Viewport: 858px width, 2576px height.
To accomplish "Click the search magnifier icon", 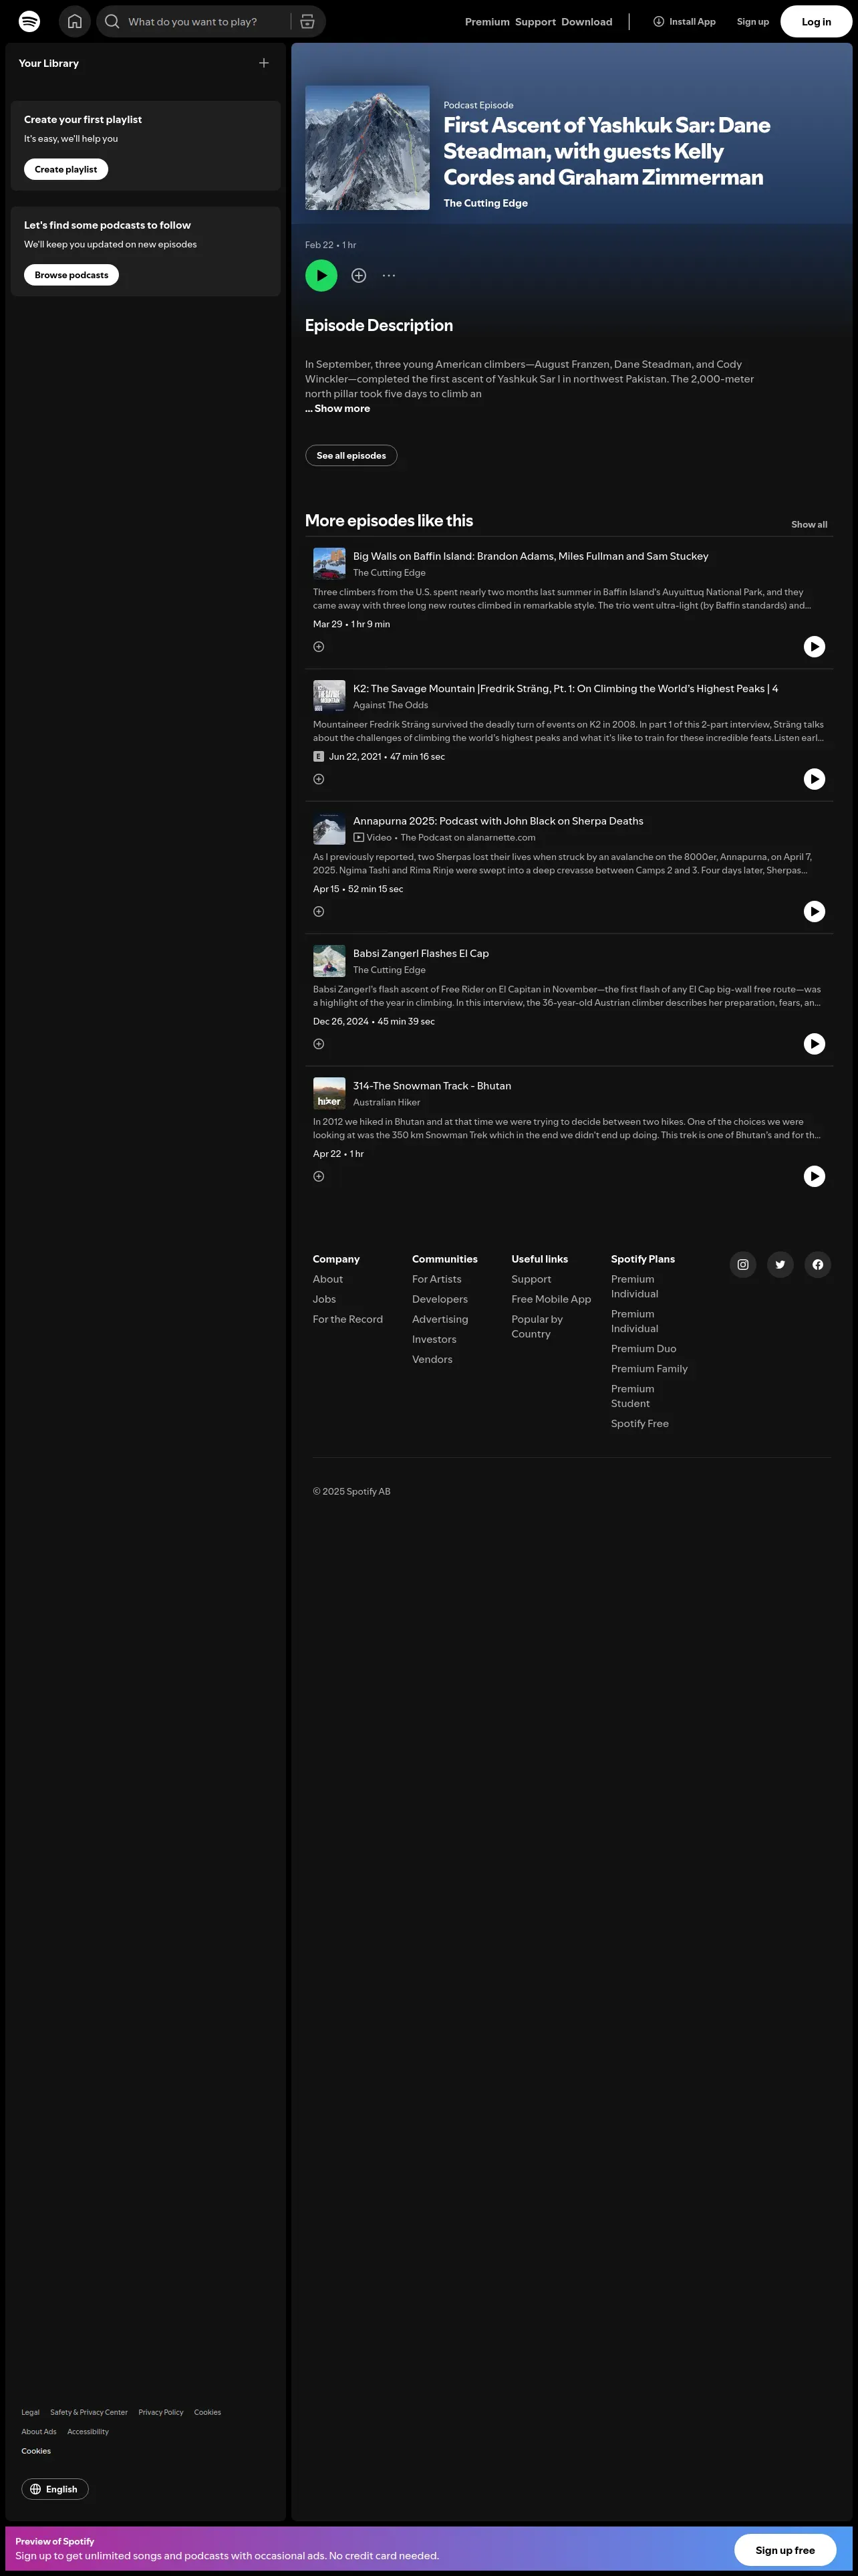I will coord(112,21).
